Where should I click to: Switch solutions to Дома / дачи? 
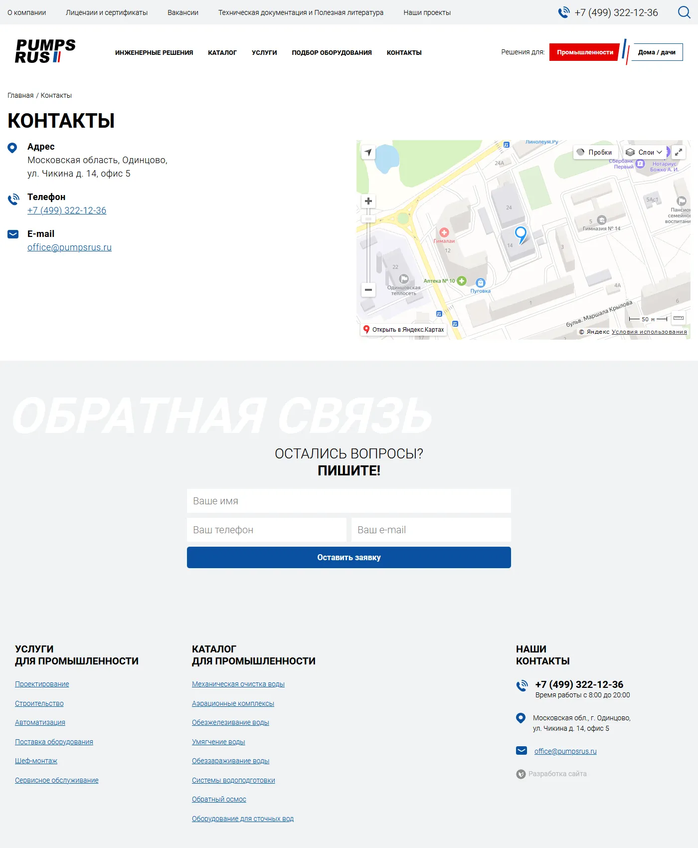click(x=657, y=52)
